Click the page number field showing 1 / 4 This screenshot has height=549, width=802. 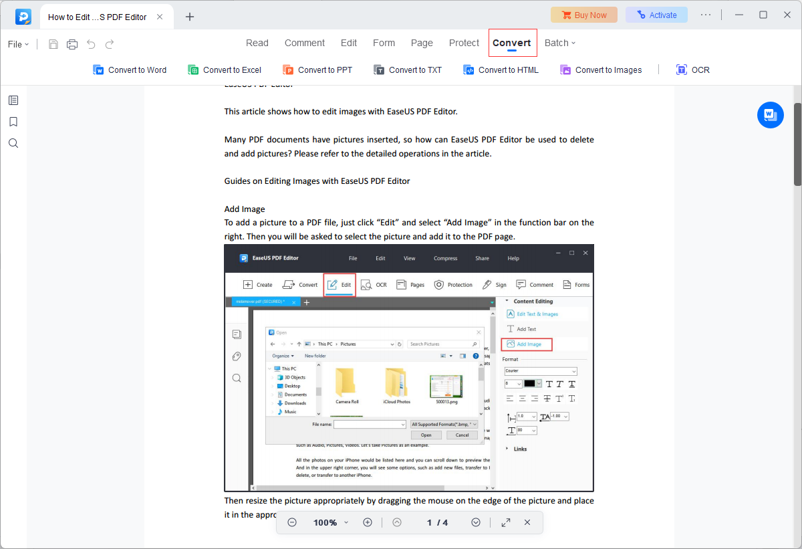click(x=437, y=522)
